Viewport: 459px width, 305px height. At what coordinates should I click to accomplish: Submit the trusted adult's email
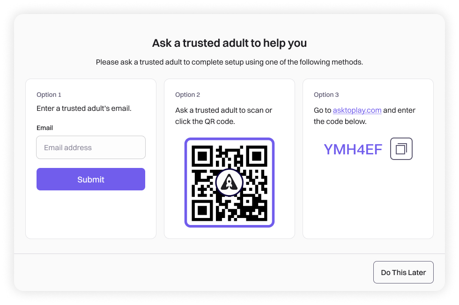pyautogui.click(x=91, y=179)
